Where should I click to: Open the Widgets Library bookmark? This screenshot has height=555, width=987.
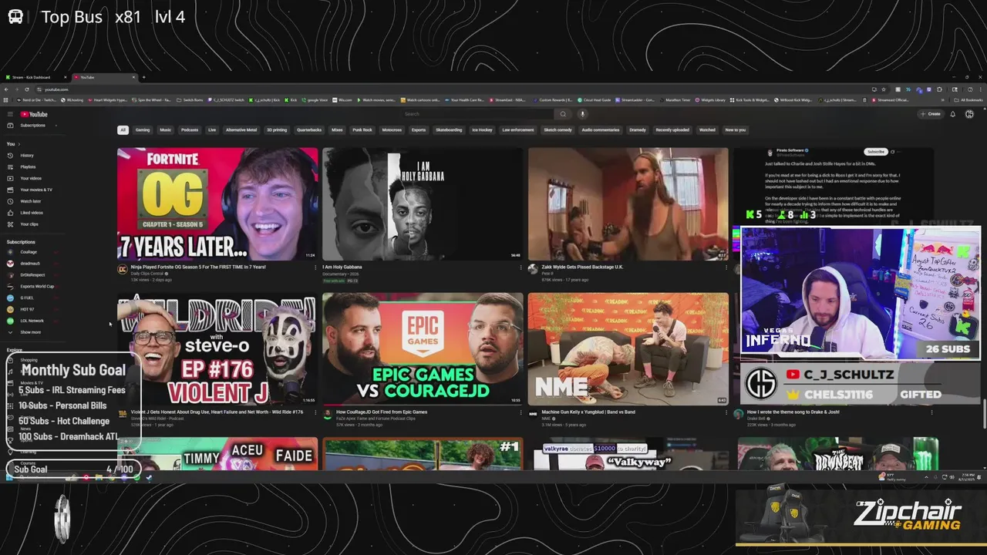[x=712, y=100]
